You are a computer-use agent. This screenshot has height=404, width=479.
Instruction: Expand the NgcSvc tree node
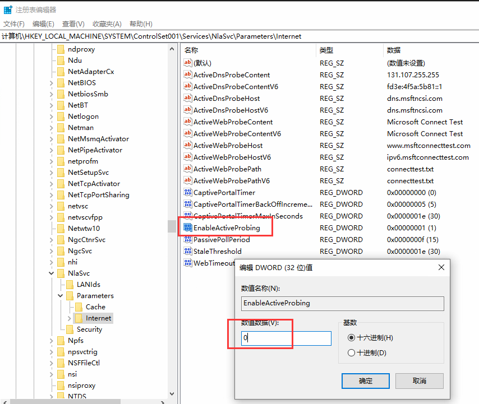(52, 251)
